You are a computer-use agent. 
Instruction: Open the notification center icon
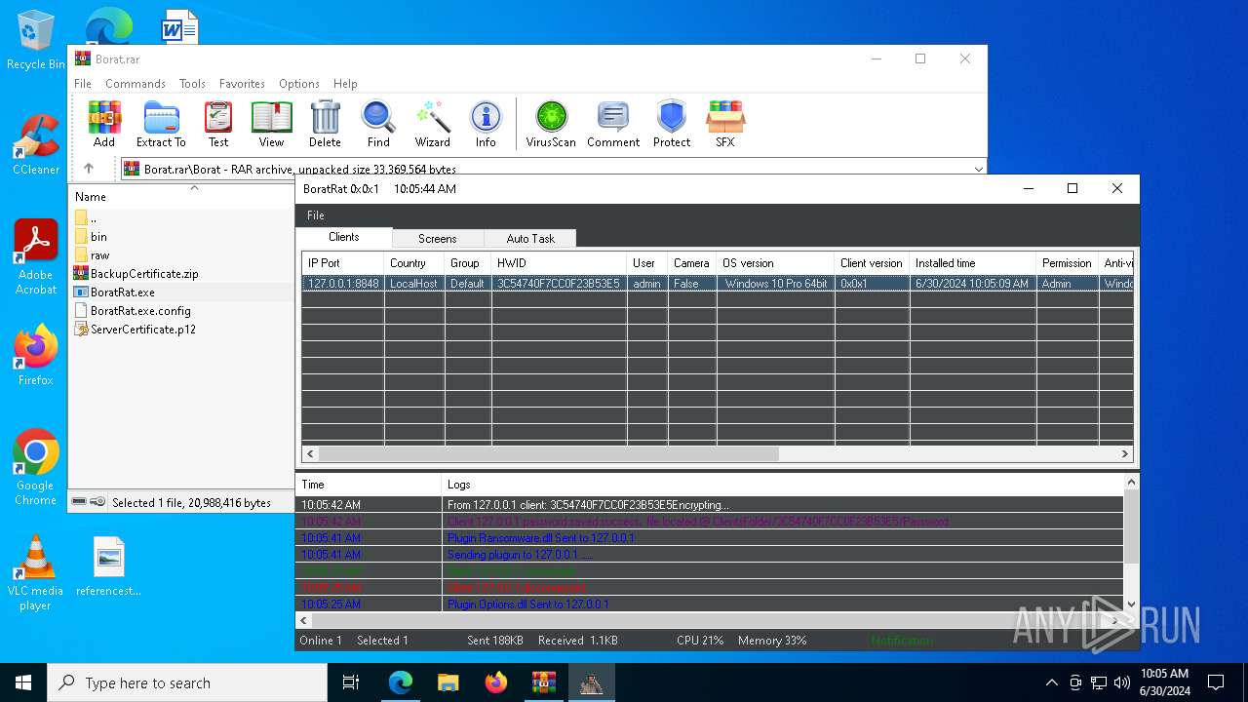tap(1216, 682)
